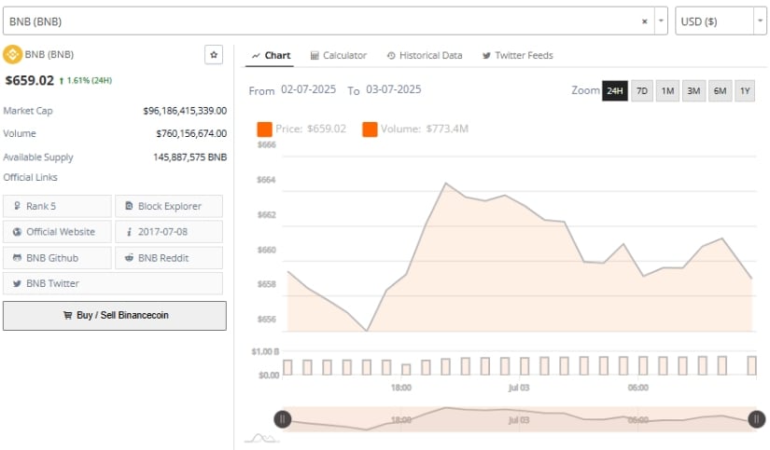Viewport: 770px width, 450px height.
Task: Click the Buy / Sell Binancecoin button
Action: (115, 315)
